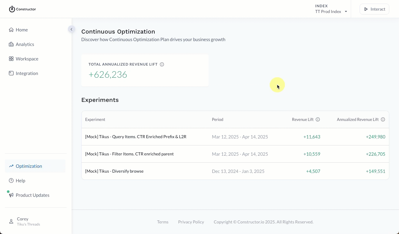Click the Dec 13, 2024 - Jan 3, 2025 period
Screen dimensions: 399x234
tap(238, 171)
